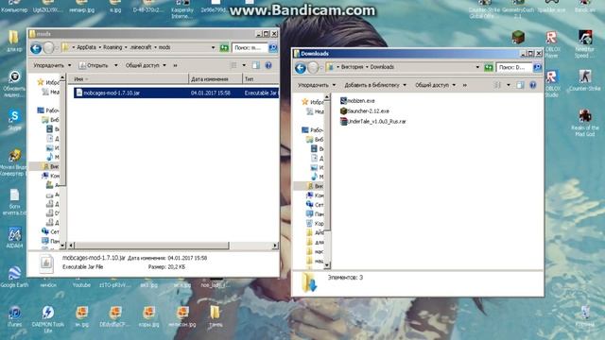
Task: Click Downloads breadcrumb segment in address bar
Action: coord(382,67)
